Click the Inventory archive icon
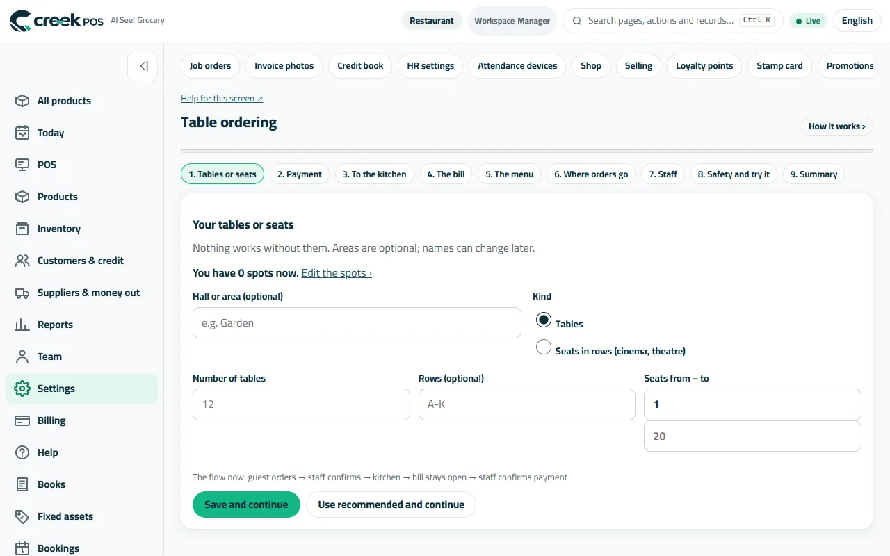 [x=22, y=229]
